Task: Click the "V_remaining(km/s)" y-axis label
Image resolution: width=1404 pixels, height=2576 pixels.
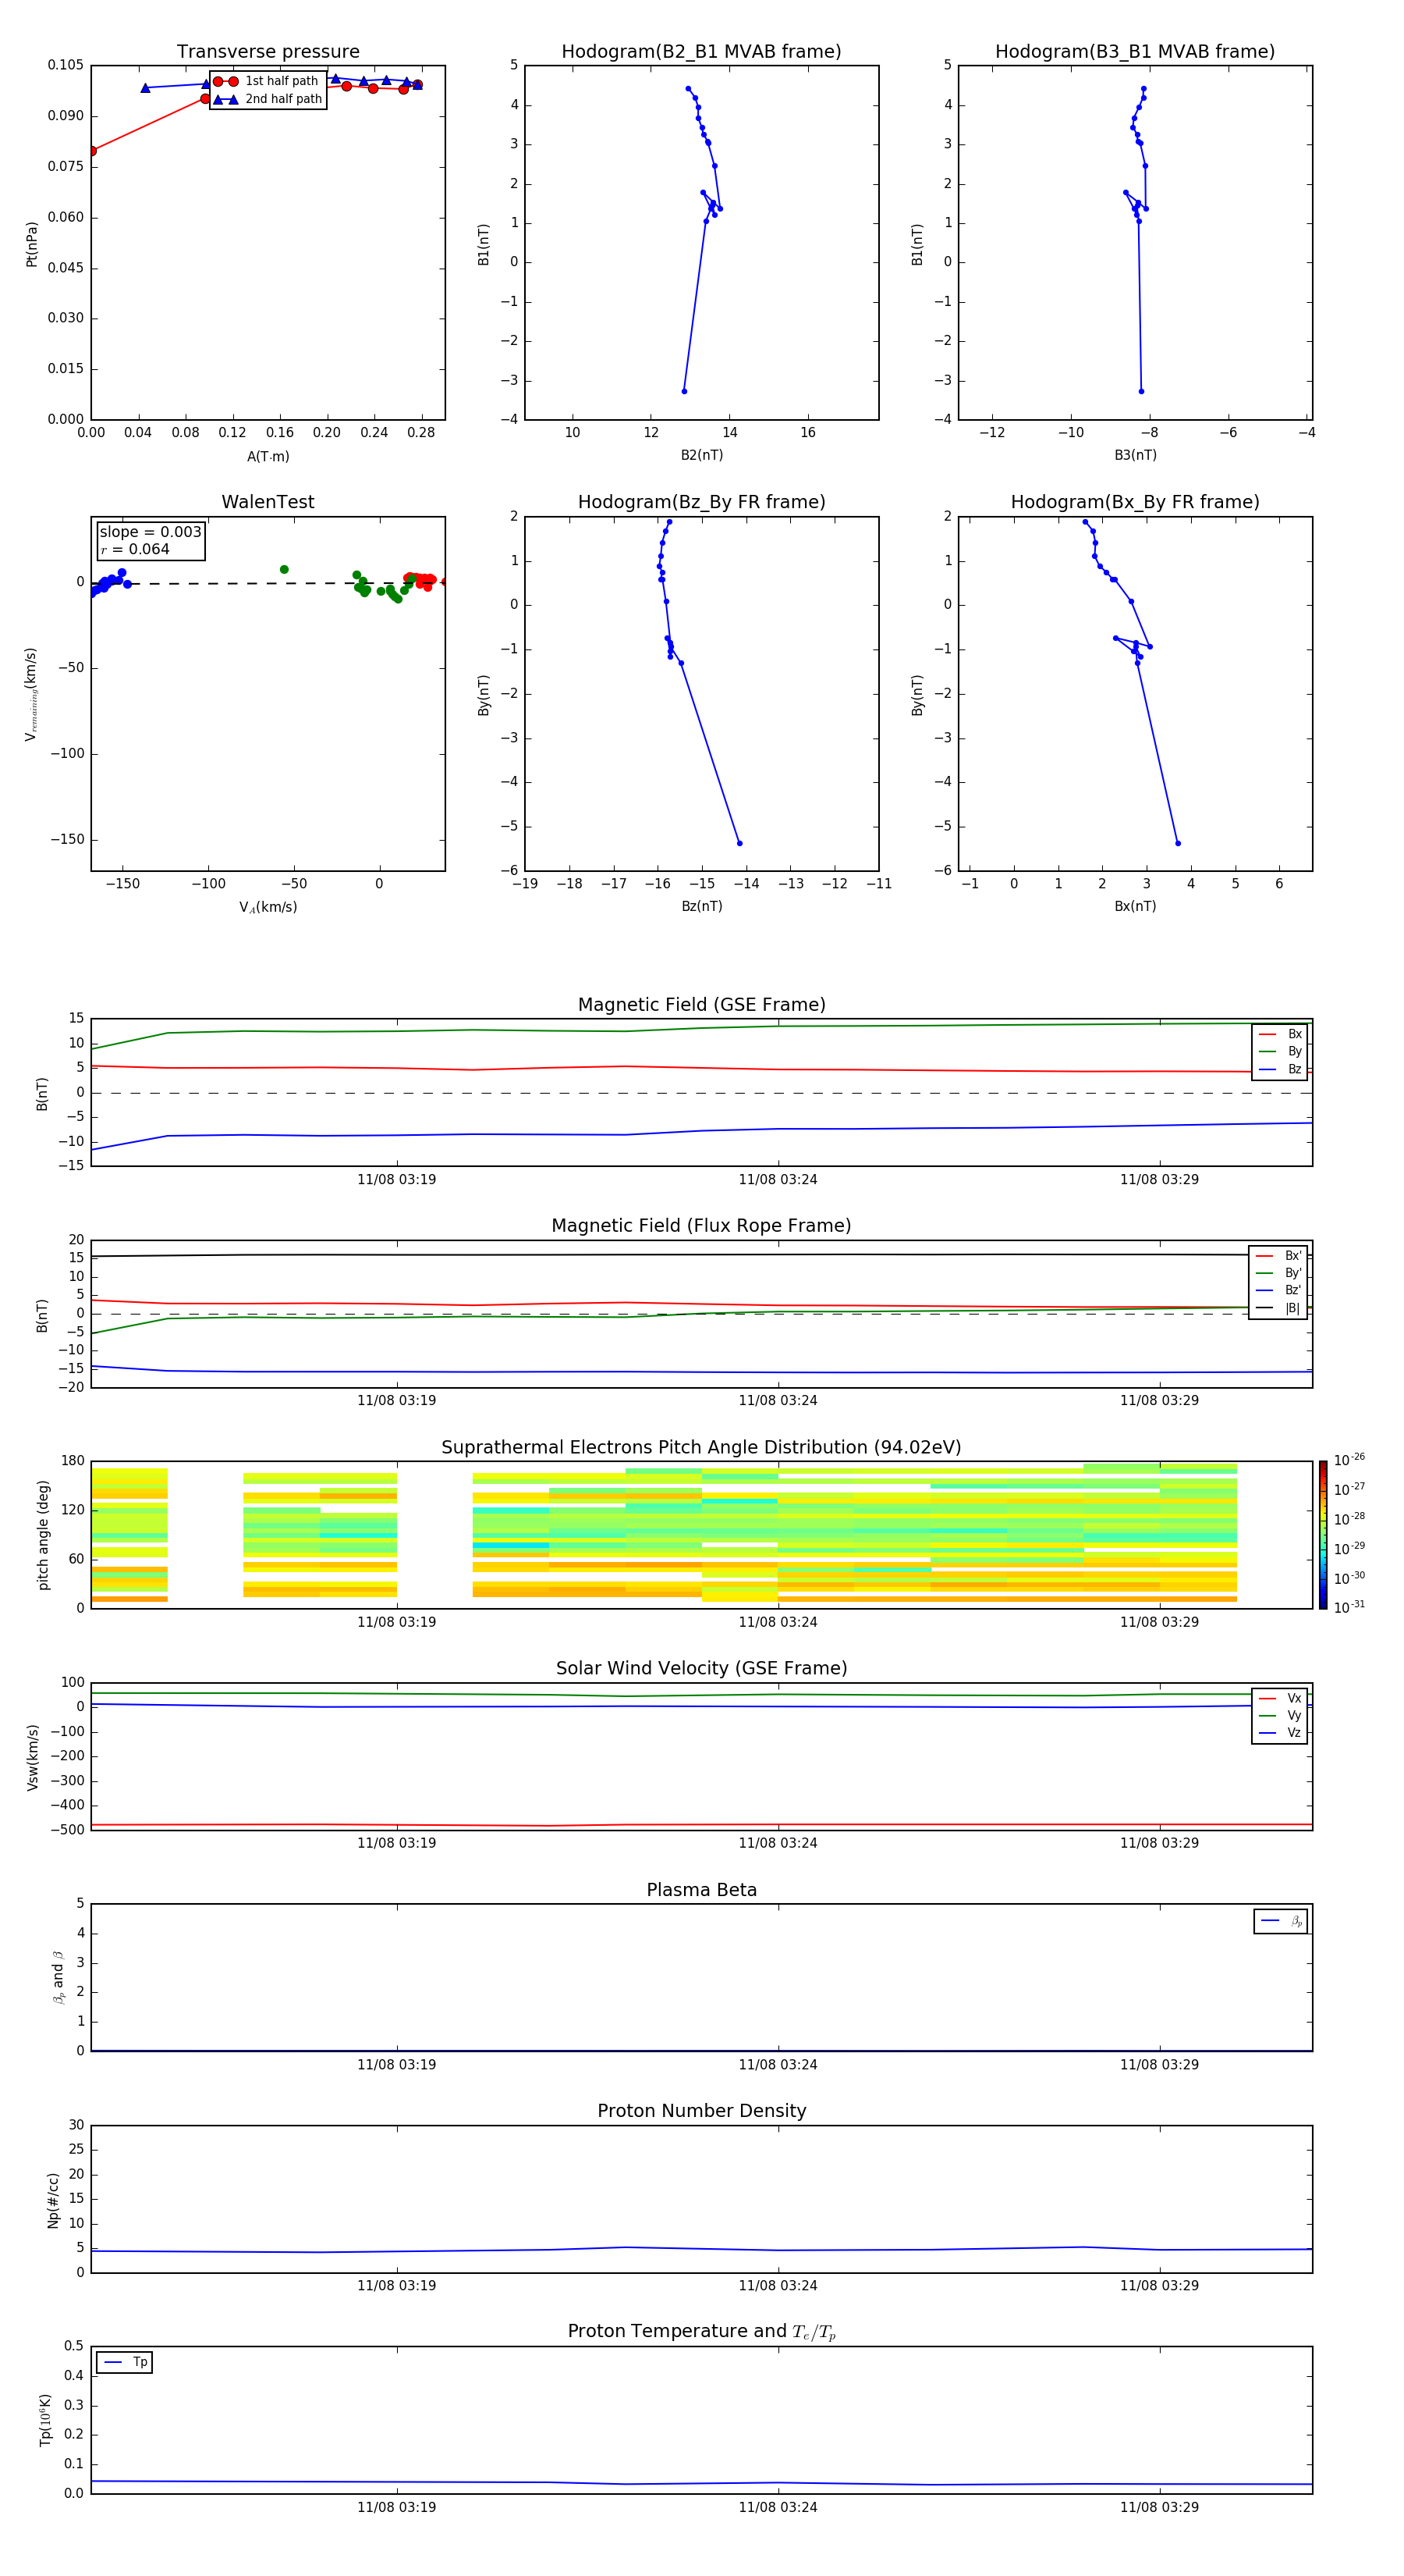Action: [x=32, y=694]
